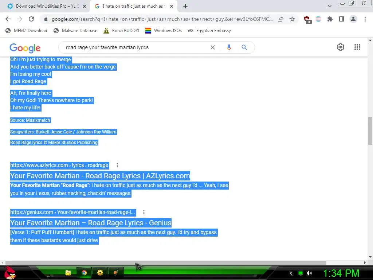This screenshot has height=280, width=373.
Task: Open the Chrome taskbar icon
Action: pyautogui.click(x=84, y=273)
